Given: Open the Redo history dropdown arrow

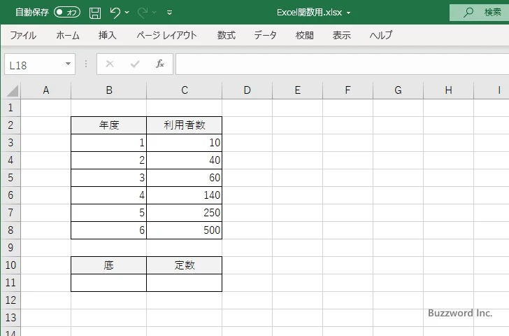Looking at the screenshot, I should (155, 13).
